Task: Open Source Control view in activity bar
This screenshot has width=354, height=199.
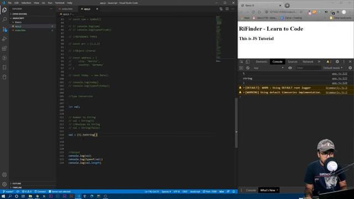Action: [4, 29]
